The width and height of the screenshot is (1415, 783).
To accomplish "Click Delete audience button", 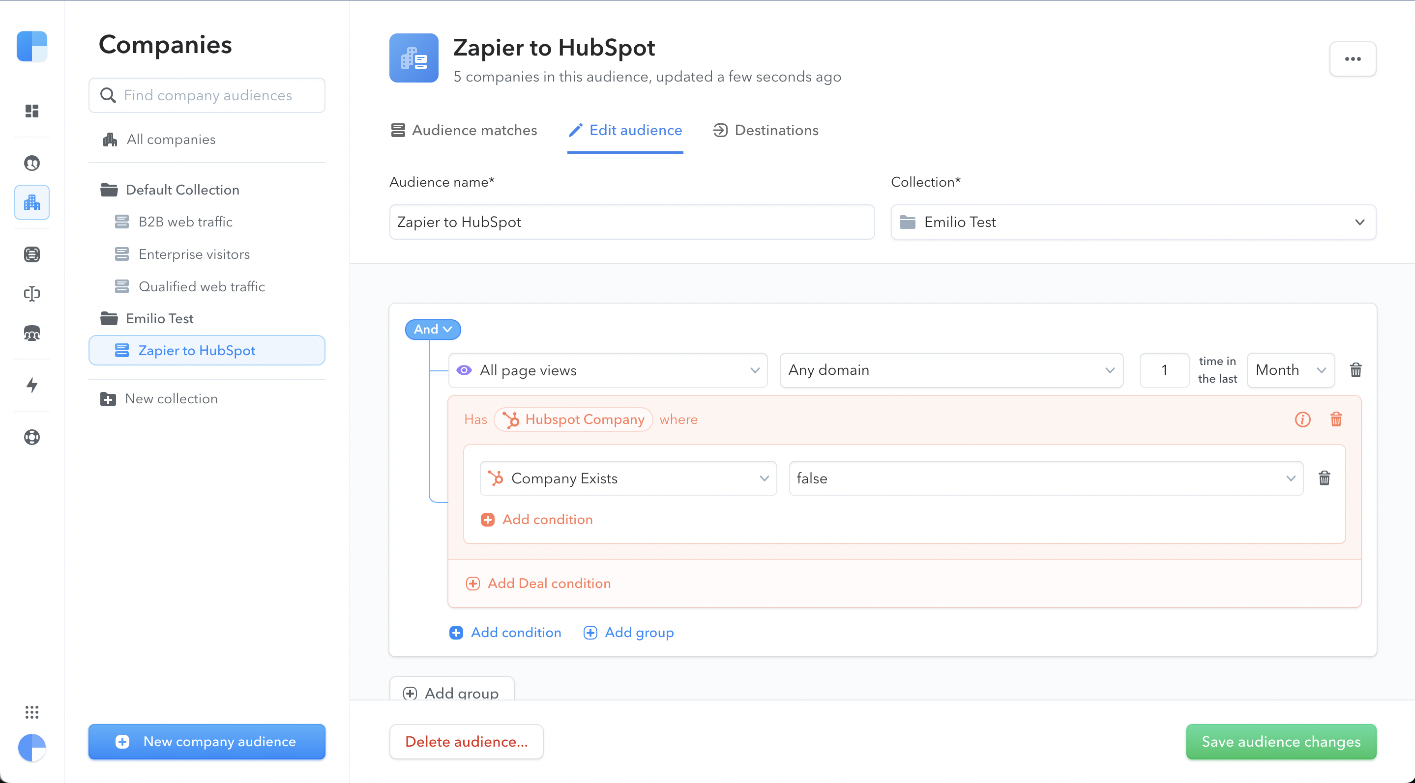I will [x=467, y=742].
